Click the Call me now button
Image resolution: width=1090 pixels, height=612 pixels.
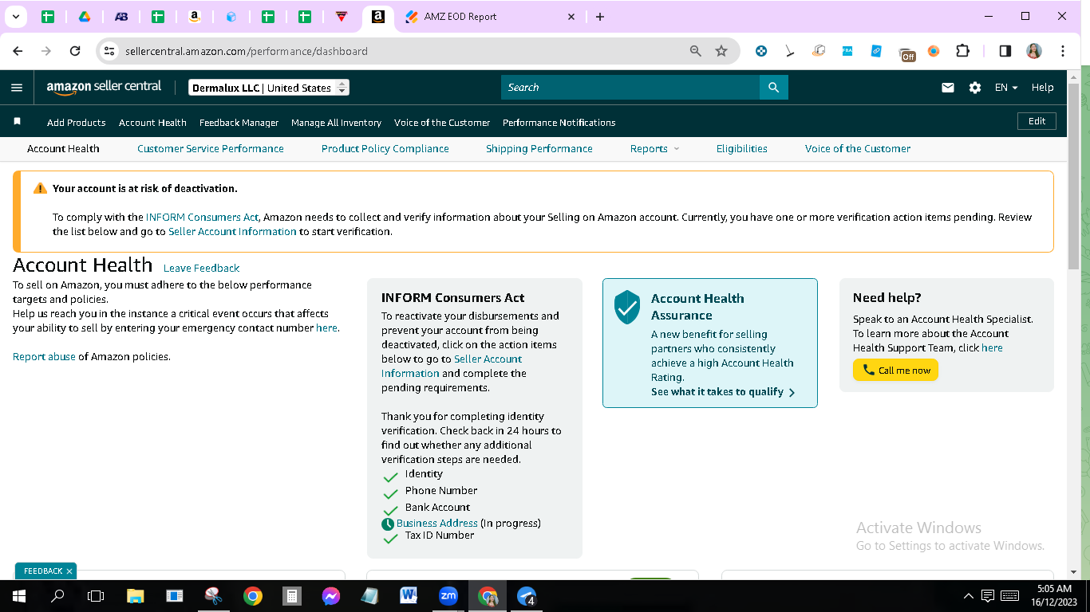point(895,370)
